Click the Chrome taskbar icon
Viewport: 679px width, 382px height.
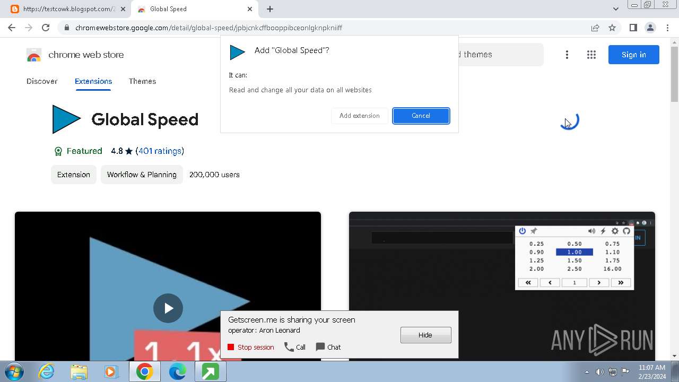coord(144,372)
